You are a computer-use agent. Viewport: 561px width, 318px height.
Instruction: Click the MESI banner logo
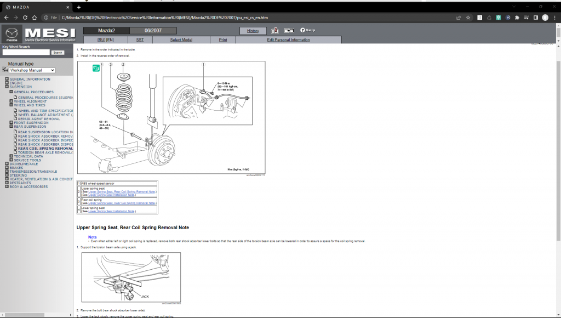tap(49, 33)
